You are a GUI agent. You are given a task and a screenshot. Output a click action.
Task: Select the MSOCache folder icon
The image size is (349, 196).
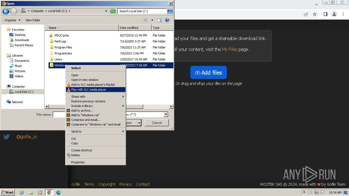52,35
